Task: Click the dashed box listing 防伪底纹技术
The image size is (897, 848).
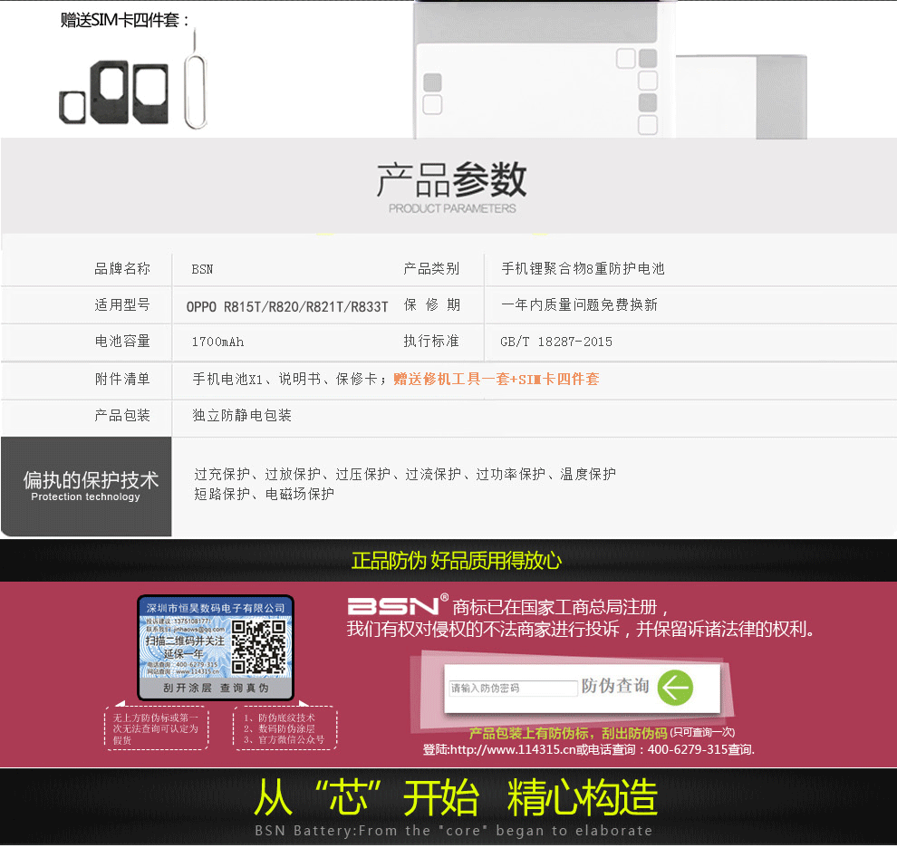Action: click(x=285, y=728)
